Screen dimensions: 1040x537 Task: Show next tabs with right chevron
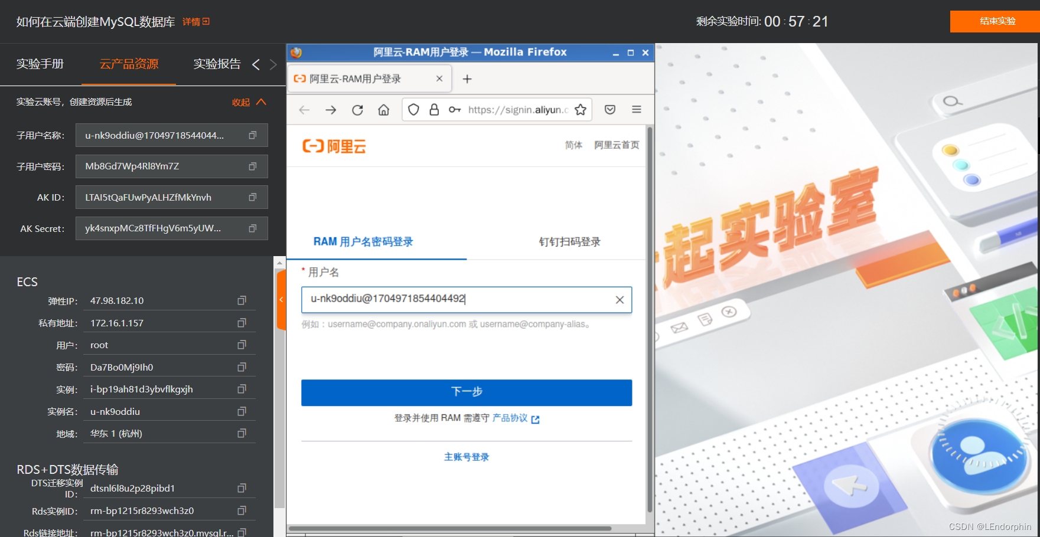point(273,64)
